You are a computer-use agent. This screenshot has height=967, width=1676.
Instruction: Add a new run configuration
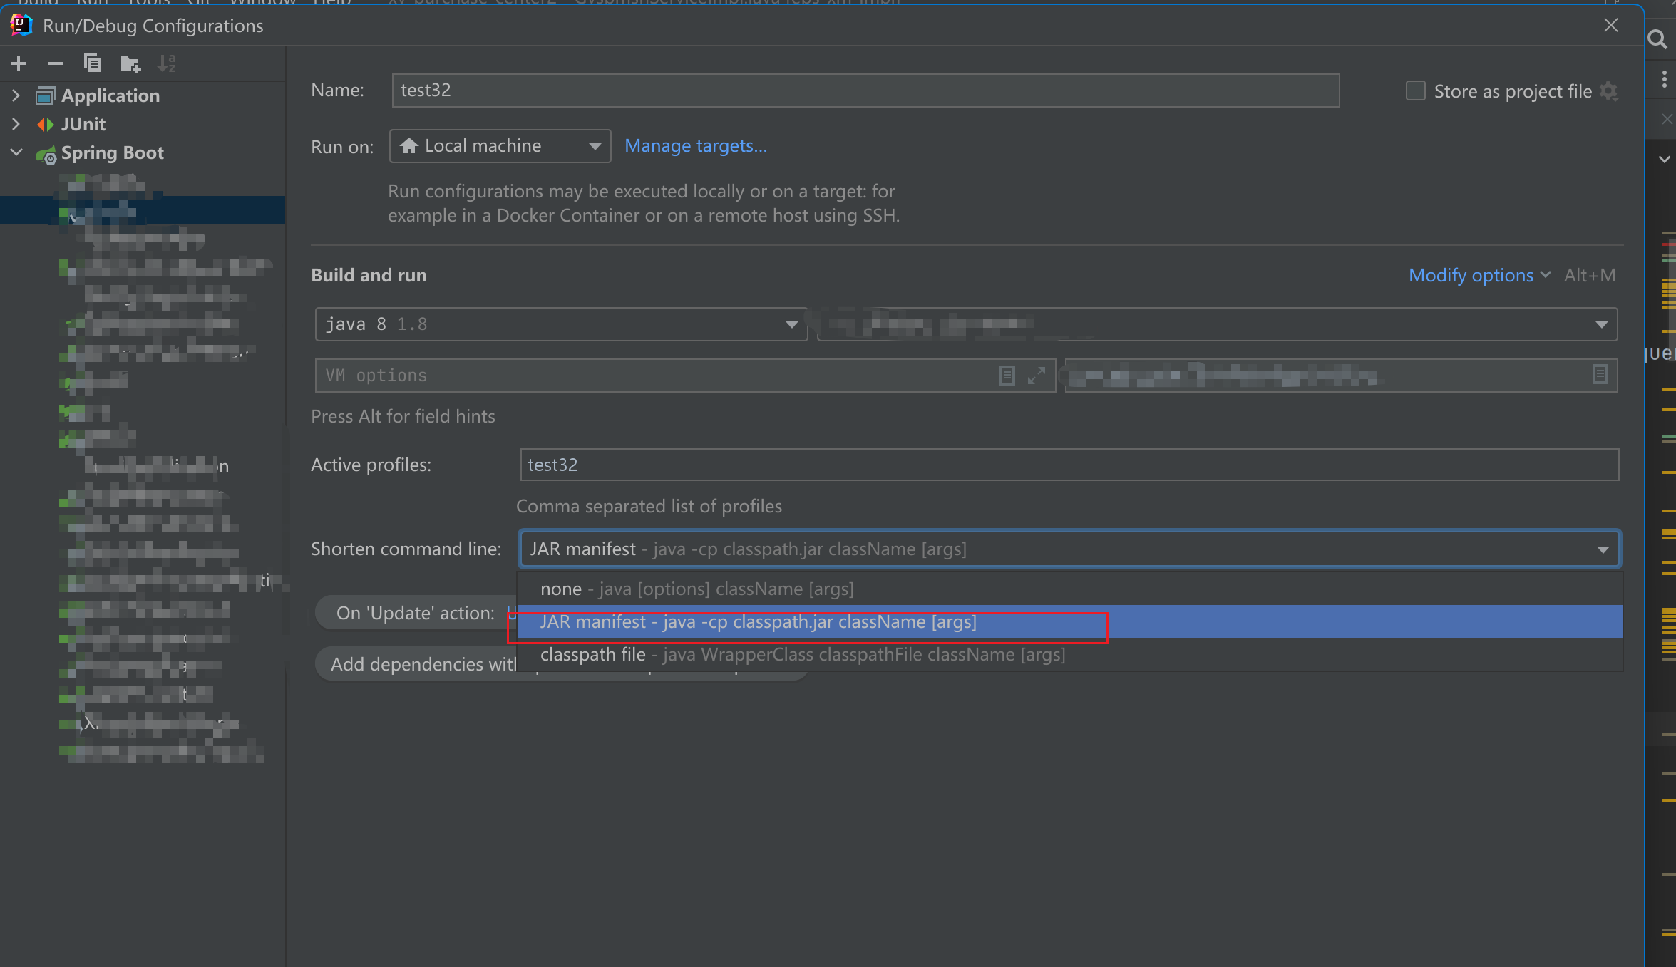(x=18, y=63)
